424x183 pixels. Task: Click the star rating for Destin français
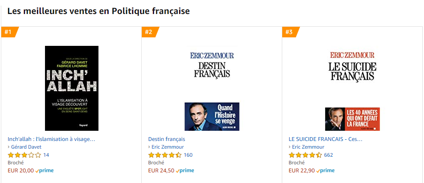pyautogui.click(x=165, y=155)
